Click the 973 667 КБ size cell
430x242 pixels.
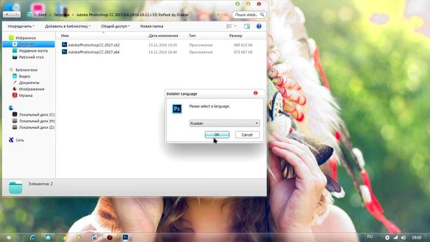[x=243, y=52]
